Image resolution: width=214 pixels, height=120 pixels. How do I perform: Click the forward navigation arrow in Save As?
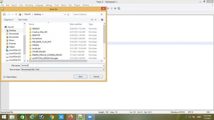click(x=9, y=14)
